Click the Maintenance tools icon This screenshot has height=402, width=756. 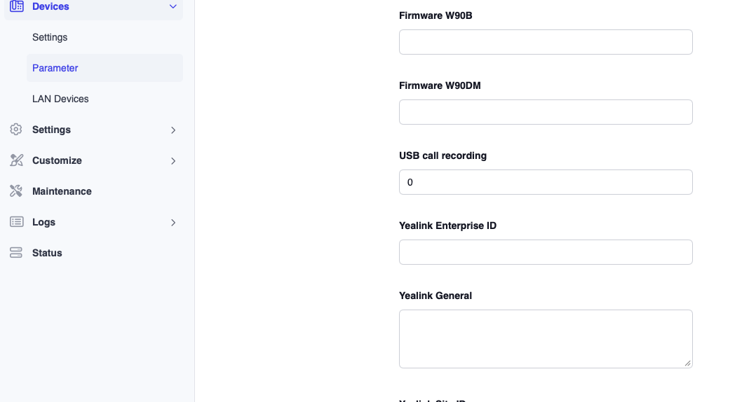coord(16,191)
